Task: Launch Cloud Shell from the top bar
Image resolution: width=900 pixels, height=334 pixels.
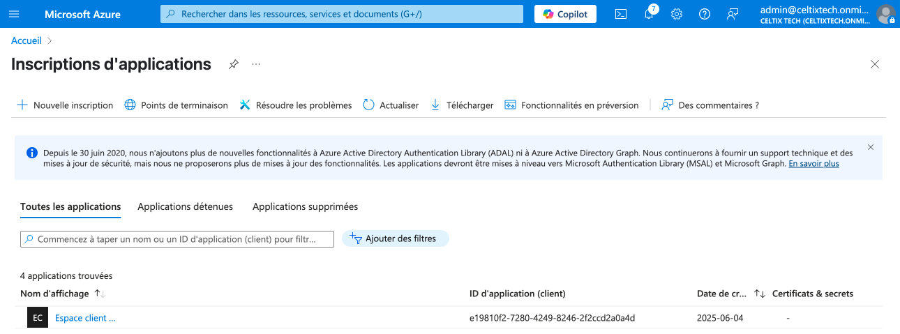Action: pos(620,14)
